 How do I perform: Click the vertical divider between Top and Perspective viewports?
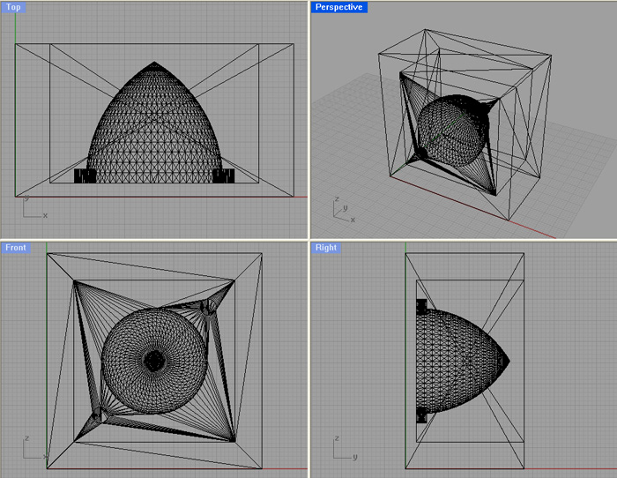pos(308,119)
